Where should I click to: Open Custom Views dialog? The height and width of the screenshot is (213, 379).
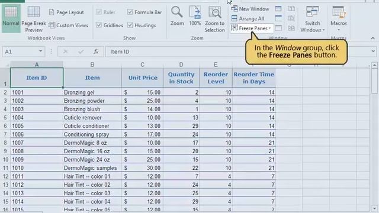click(69, 25)
